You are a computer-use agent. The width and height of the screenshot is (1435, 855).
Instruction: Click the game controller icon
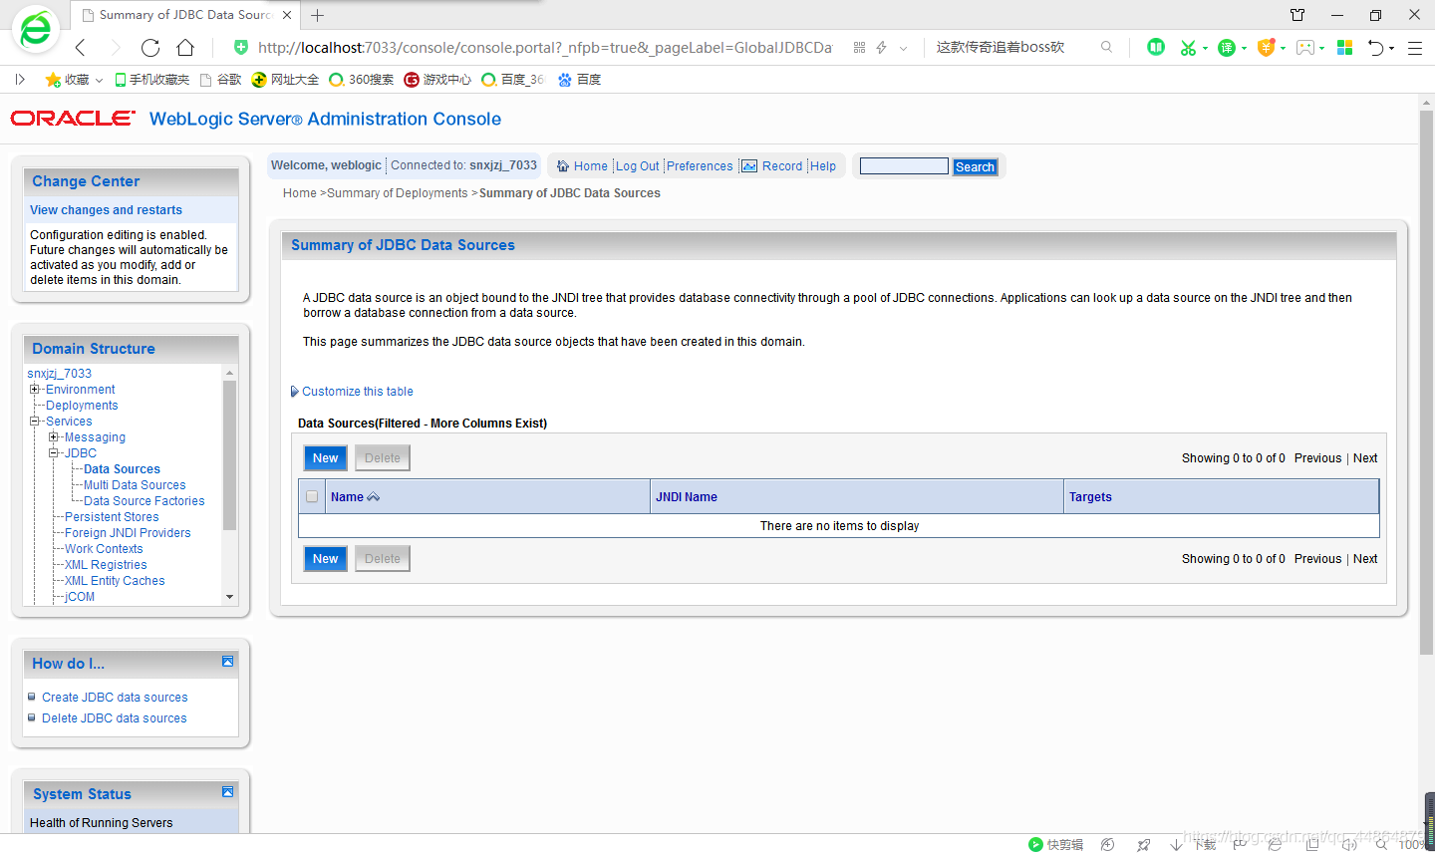(1305, 48)
